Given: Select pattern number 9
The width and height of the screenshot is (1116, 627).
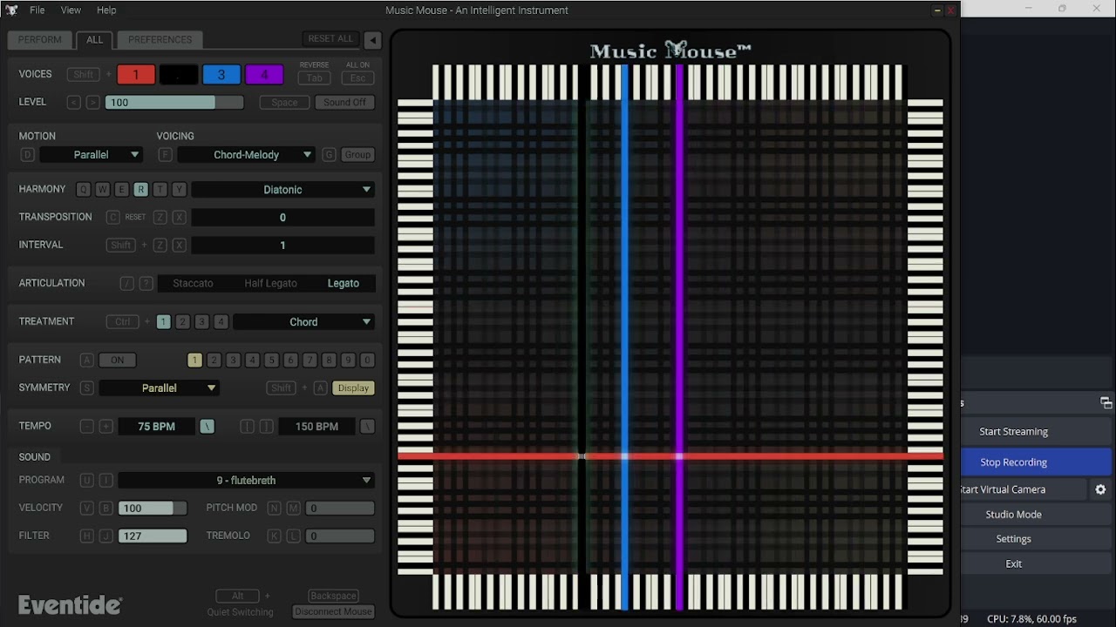Looking at the screenshot, I should tap(349, 361).
